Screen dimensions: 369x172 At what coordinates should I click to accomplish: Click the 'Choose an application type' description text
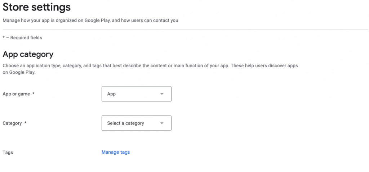[150, 66]
